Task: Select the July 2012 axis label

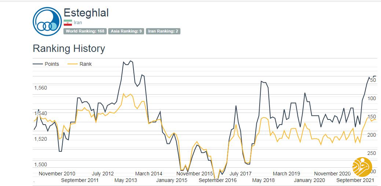Action: pyautogui.click(x=103, y=174)
